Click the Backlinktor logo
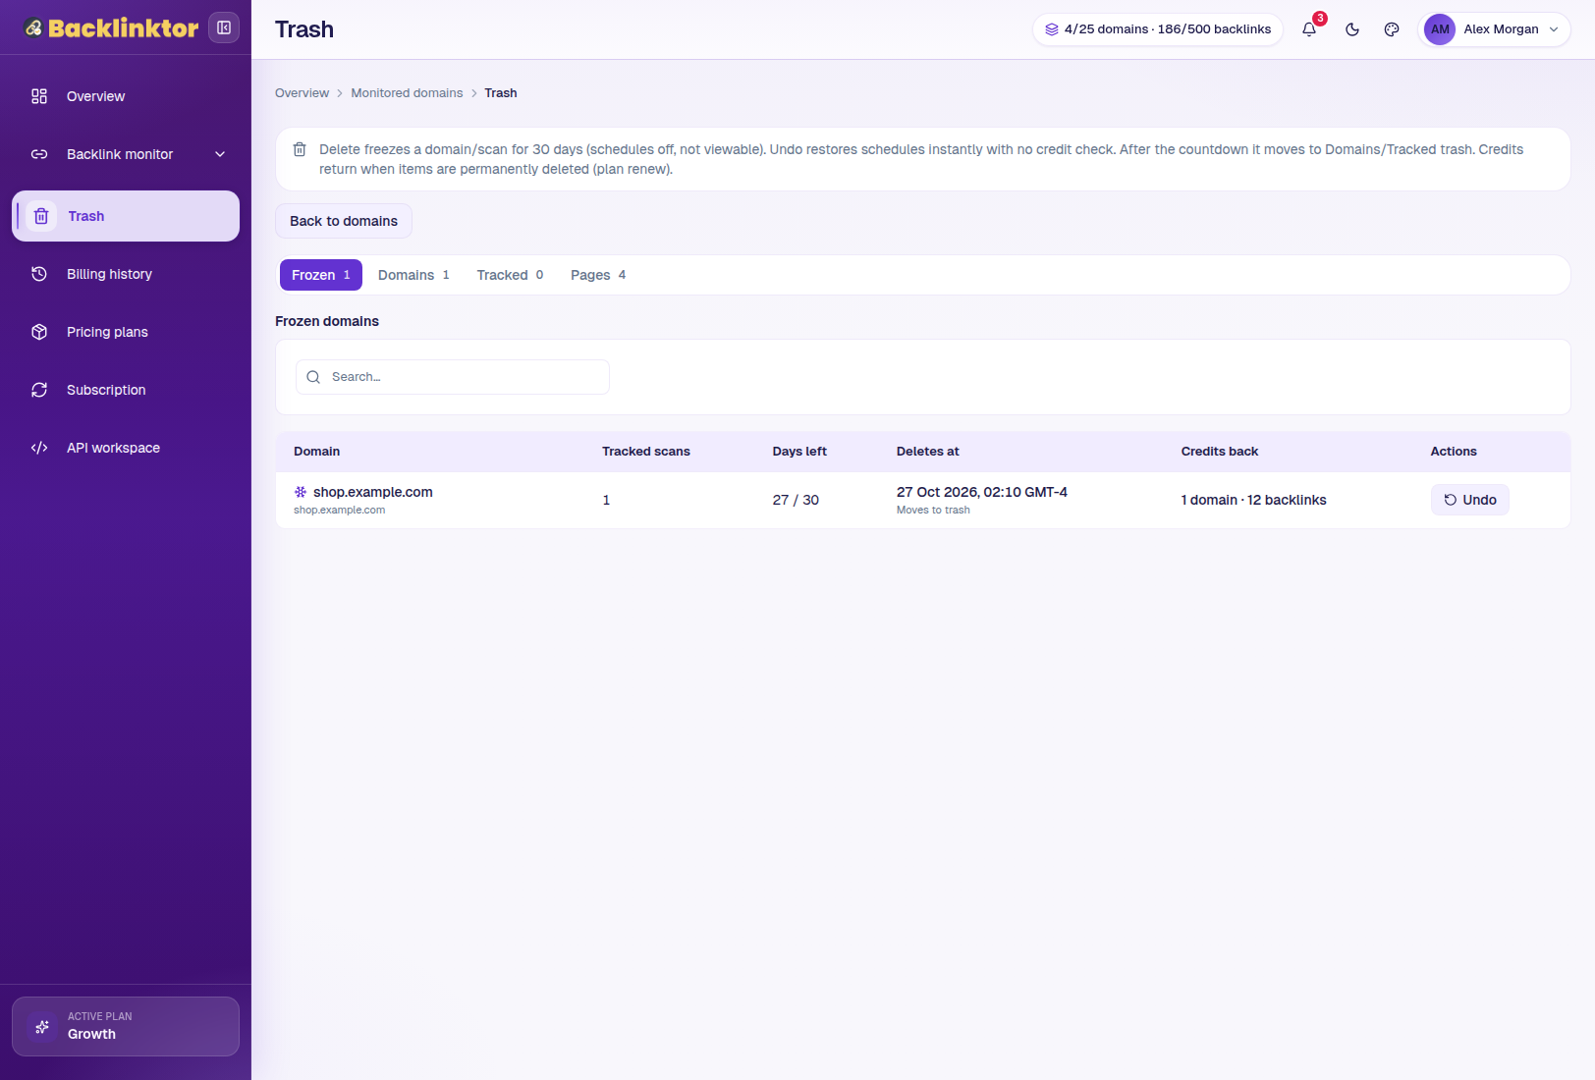Viewport: 1595px width, 1080px height. click(x=111, y=27)
